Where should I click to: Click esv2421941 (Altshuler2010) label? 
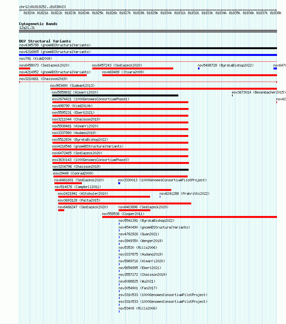[x=83, y=194]
